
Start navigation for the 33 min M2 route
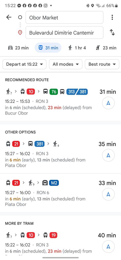[x=108, y=194]
